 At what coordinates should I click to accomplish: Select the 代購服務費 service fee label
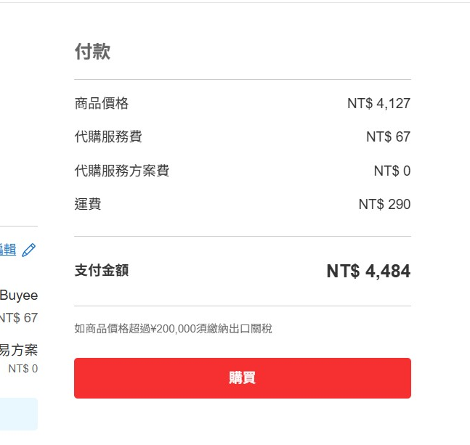pos(108,136)
